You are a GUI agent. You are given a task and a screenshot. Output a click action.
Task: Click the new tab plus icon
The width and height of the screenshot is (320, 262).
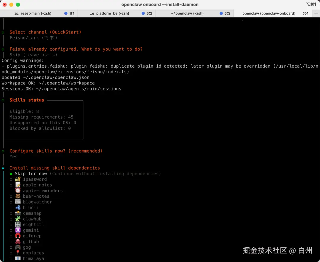[x=316, y=13]
